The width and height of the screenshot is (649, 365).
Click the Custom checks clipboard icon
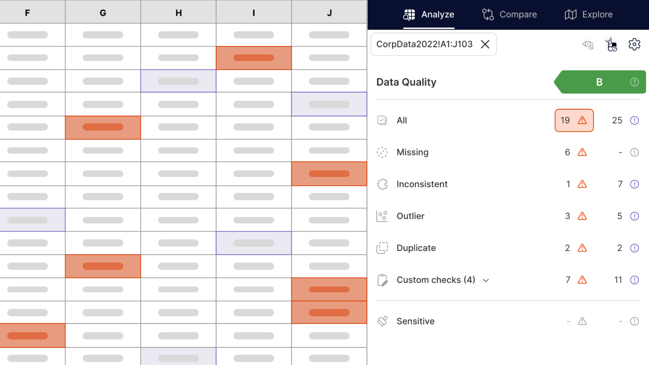tap(382, 280)
